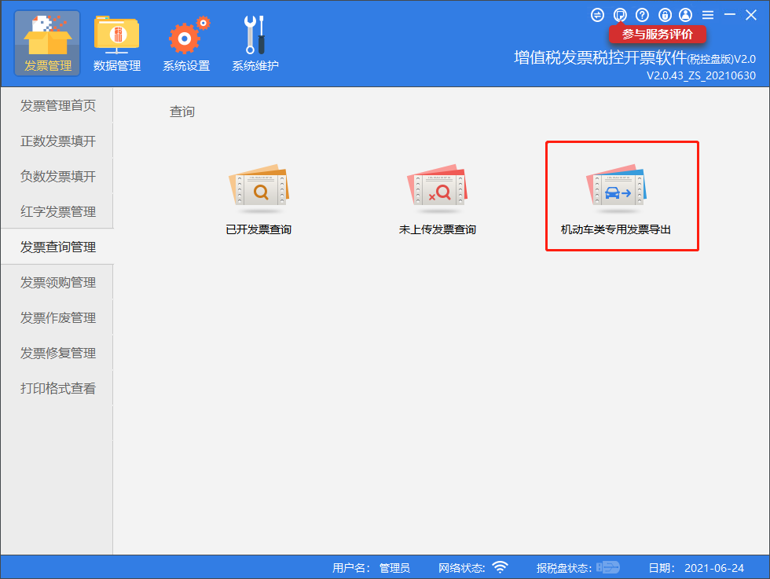Open 红字发票管理 sidebar item
Viewport: 770px width, 579px height.
57,212
